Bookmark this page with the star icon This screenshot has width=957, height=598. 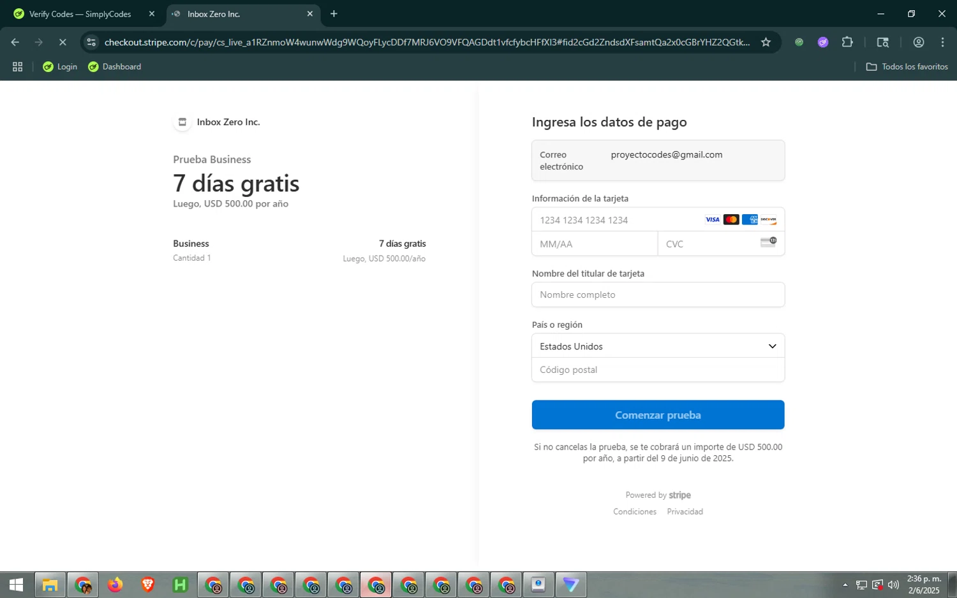pos(766,42)
